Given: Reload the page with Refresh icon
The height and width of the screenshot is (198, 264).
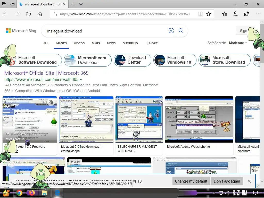Looking at the screenshot, I should pos(28,14).
